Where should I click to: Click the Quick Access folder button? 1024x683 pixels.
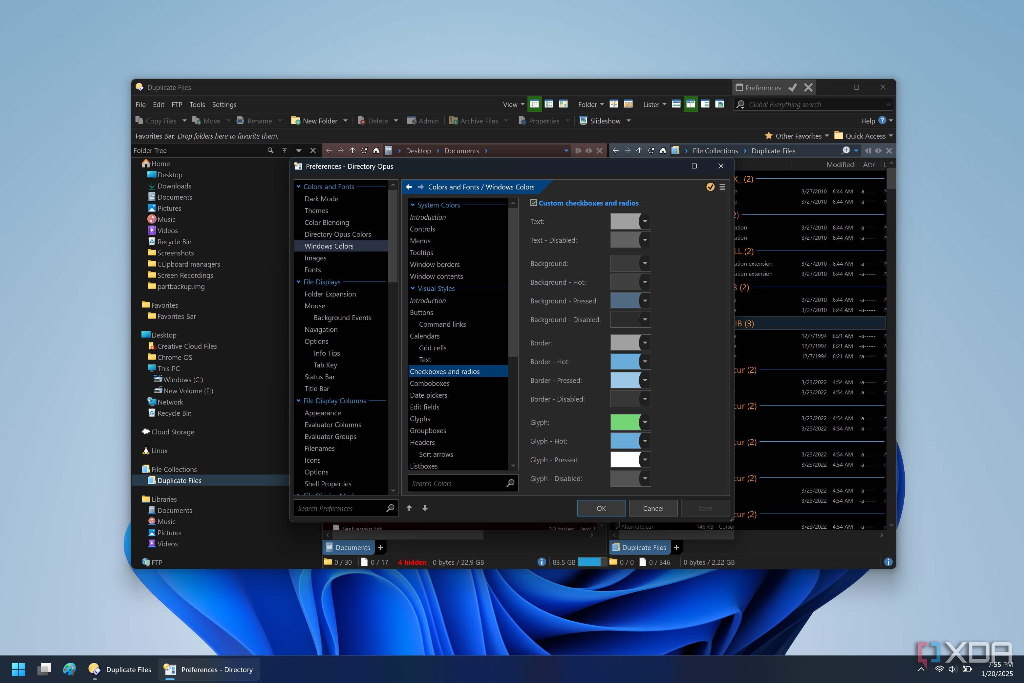[x=860, y=136]
